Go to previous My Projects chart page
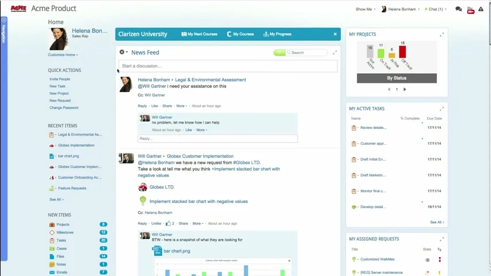 click(389, 90)
